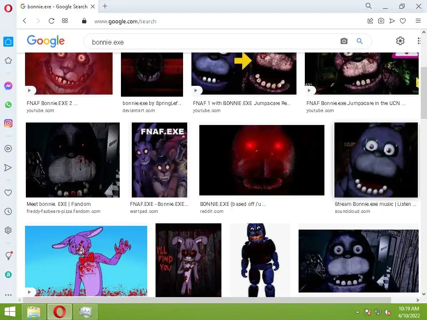Open Instagram in the sidebar
427x320 pixels.
click(x=8, y=123)
